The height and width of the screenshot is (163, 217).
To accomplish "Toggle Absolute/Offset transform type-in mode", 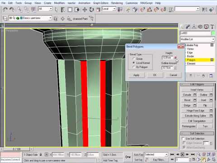I will coord(47,154).
